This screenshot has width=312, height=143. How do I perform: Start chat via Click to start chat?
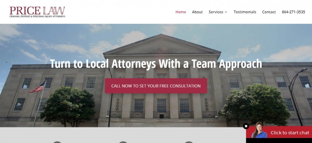pos(290,133)
